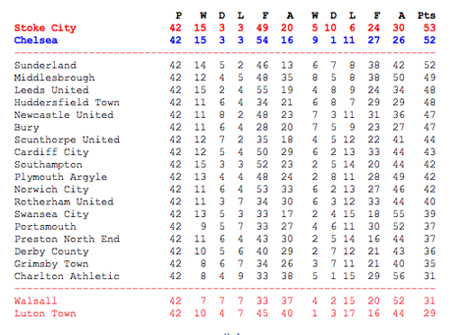Select the Middlesbrough team name
This screenshot has width=450, height=335.
55,77
